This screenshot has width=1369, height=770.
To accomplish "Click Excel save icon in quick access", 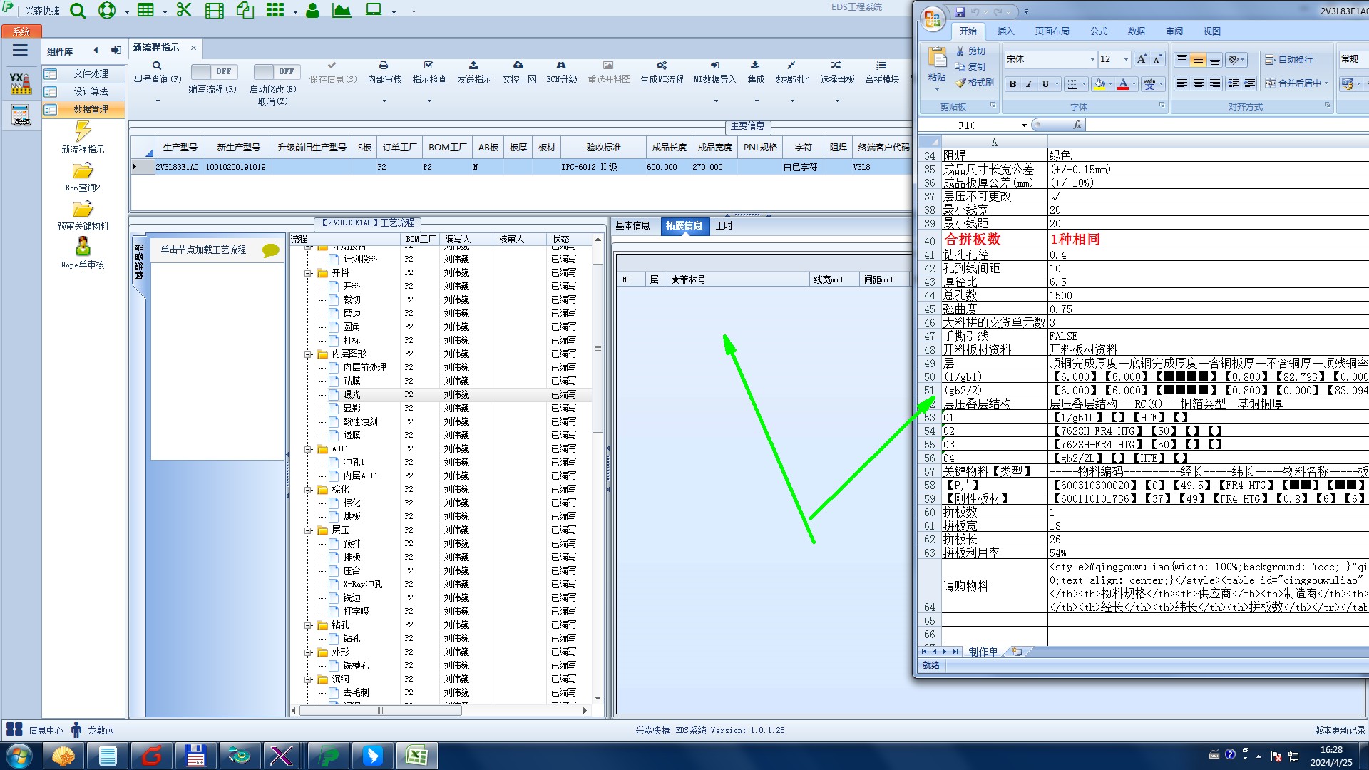I will [960, 11].
